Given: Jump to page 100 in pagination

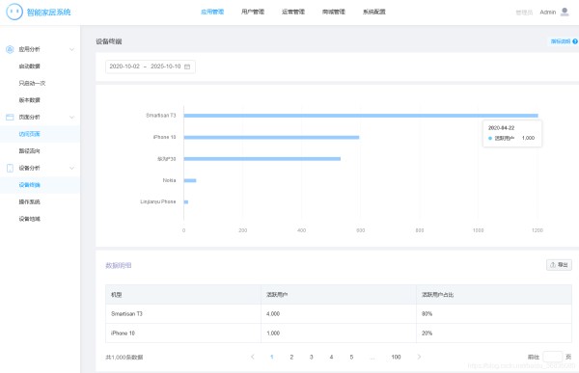Looking at the screenshot, I should [396, 357].
